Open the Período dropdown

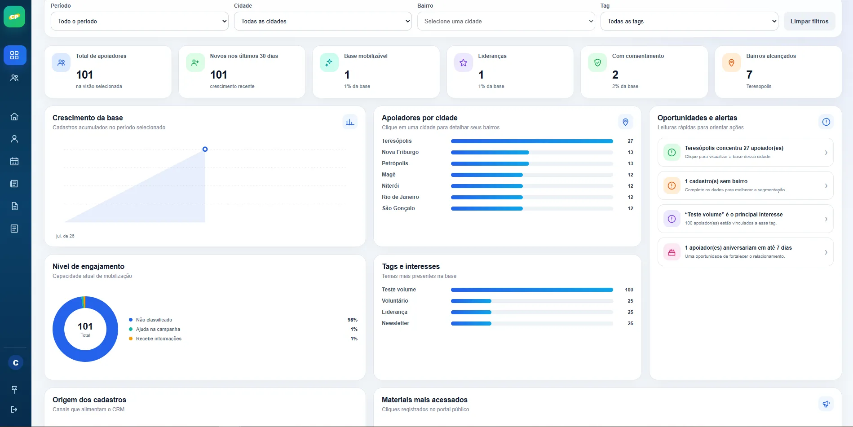coord(140,21)
